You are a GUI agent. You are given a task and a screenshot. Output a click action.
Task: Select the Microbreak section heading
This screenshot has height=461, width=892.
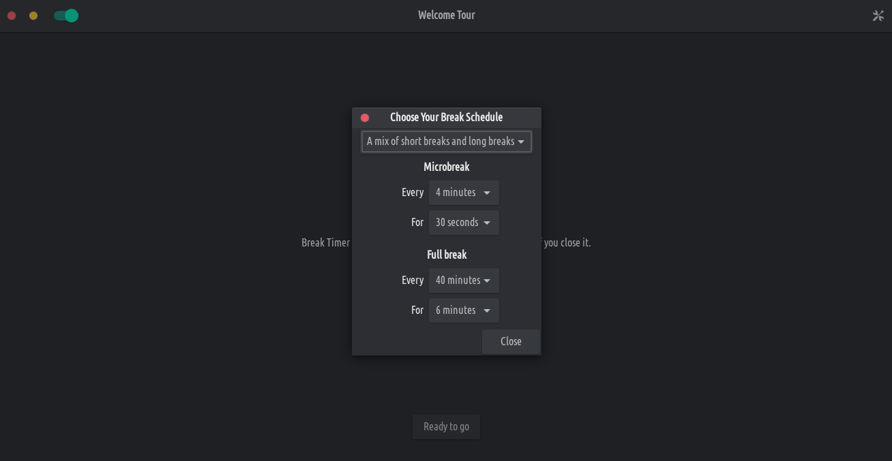pos(446,167)
